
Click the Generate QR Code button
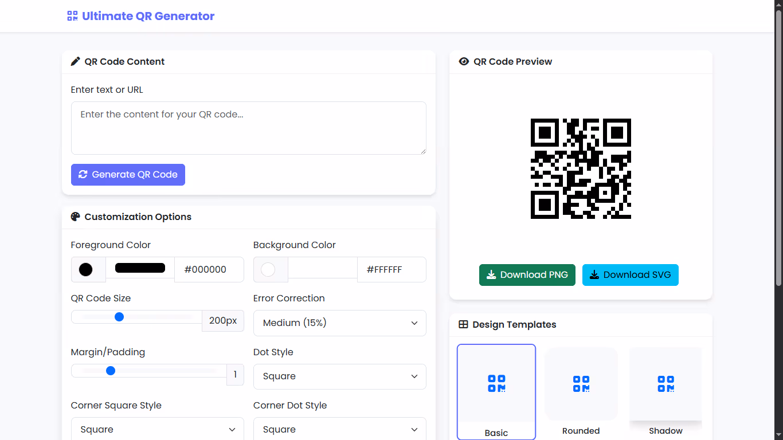128,175
